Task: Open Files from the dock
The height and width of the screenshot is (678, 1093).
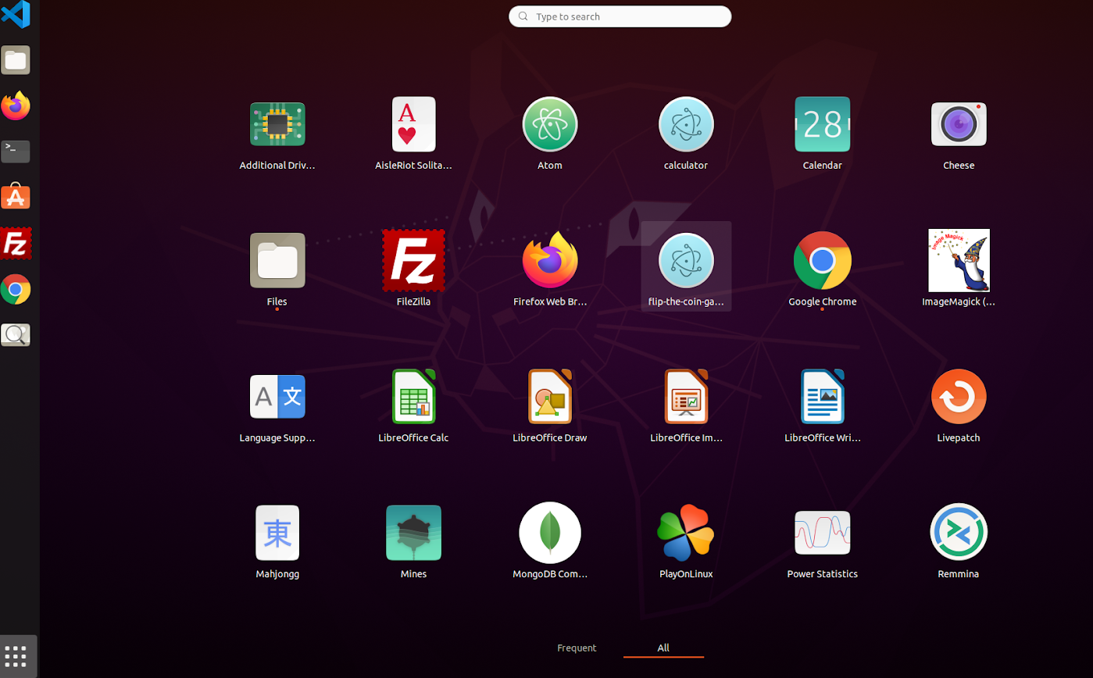Action: tap(16, 60)
